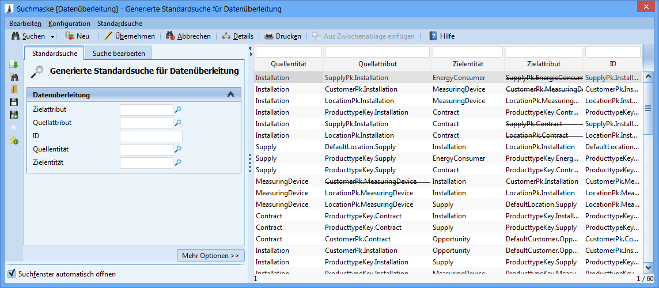Toggle 'Suchfenster automatisch öffnen' checkbox
Viewport: 659px width, 288px height.
click(11, 274)
